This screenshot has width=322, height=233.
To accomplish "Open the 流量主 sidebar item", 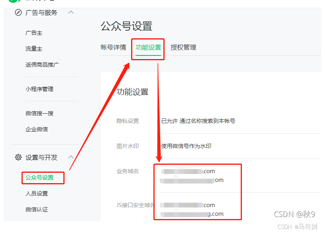I will pyautogui.click(x=34, y=49).
